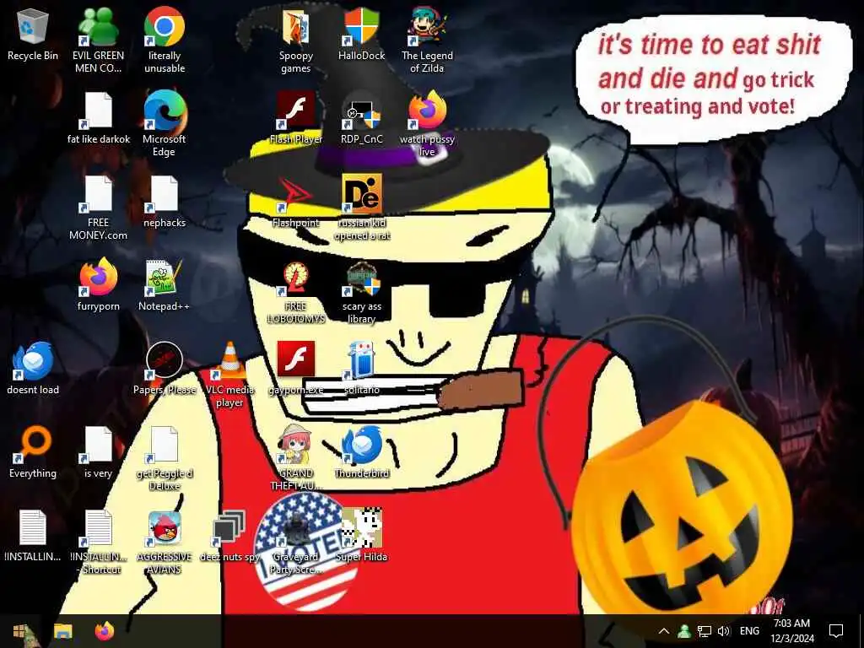Open the Windows Start menu
The height and width of the screenshot is (648, 864).
[x=20, y=631]
